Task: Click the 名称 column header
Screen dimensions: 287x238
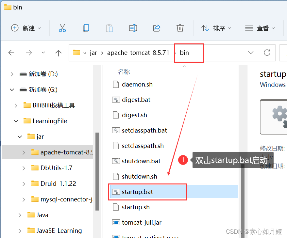Action: (124, 71)
